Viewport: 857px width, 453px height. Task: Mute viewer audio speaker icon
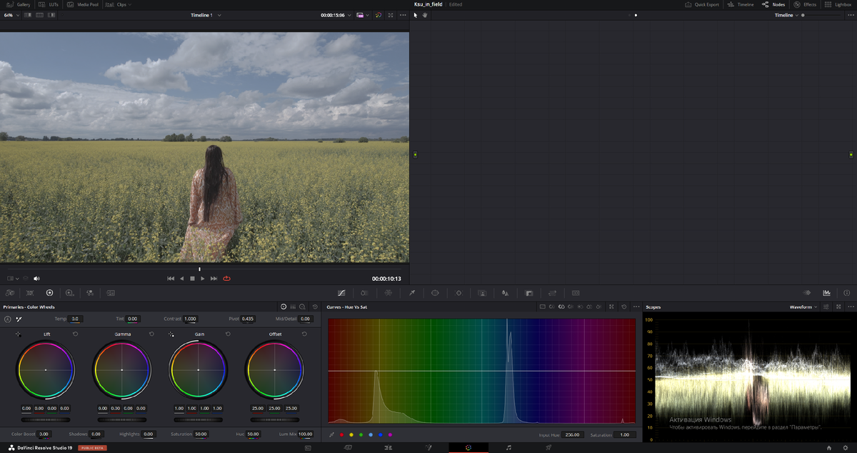(36, 279)
